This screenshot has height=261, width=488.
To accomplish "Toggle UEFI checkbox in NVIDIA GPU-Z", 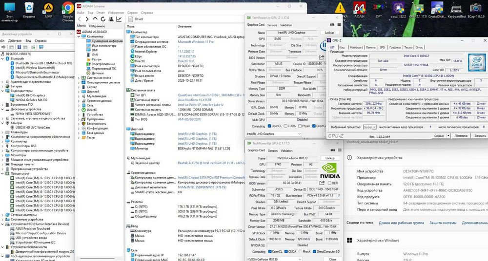I will coord(329,183).
